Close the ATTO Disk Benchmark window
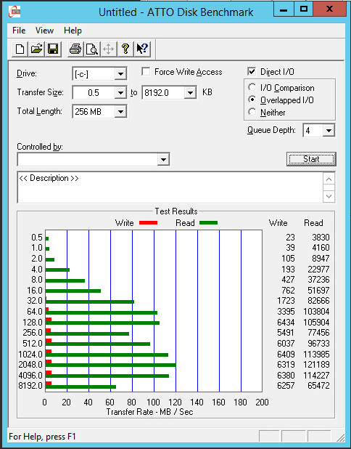This screenshot has width=351, height=449. click(329, 9)
